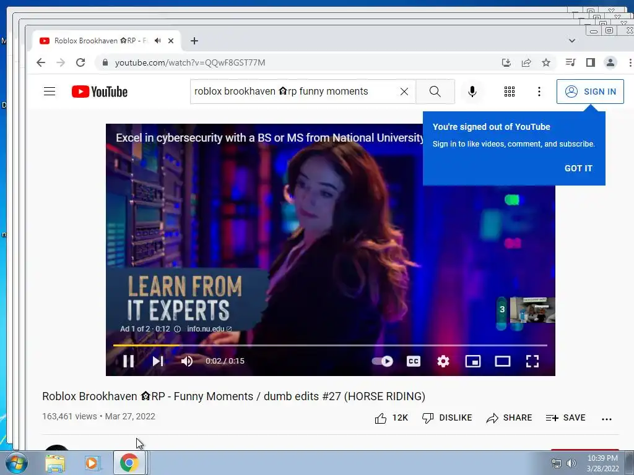Click the DISLIKE button
The width and height of the screenshot is (634, 475).
click(447, 418)
